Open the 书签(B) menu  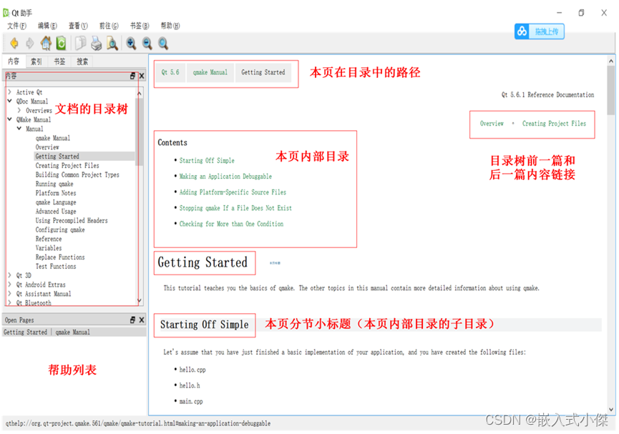(140, 26)
